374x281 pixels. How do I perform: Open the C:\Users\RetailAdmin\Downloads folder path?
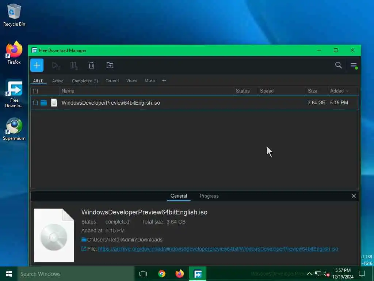tap(125, 240)
